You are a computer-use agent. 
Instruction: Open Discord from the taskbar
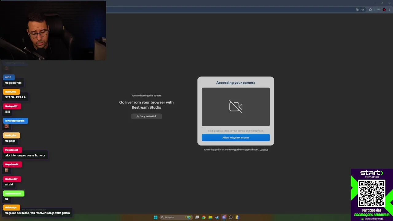pyautogui.click(x=224, y=217)
